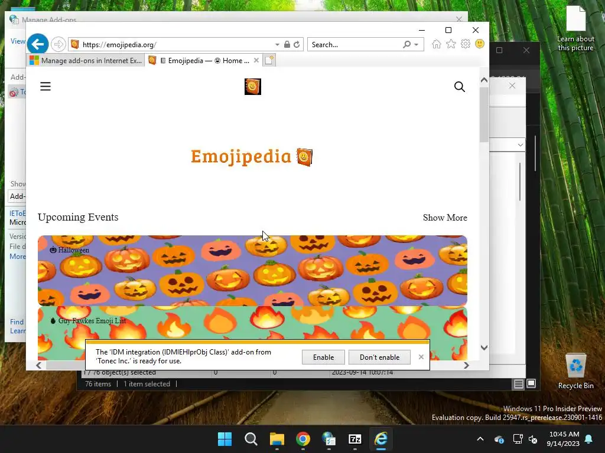This screenshot has height=453, width=605.
Task: Click the magnifier in the IE search box
Action: (x=406, y=45)
